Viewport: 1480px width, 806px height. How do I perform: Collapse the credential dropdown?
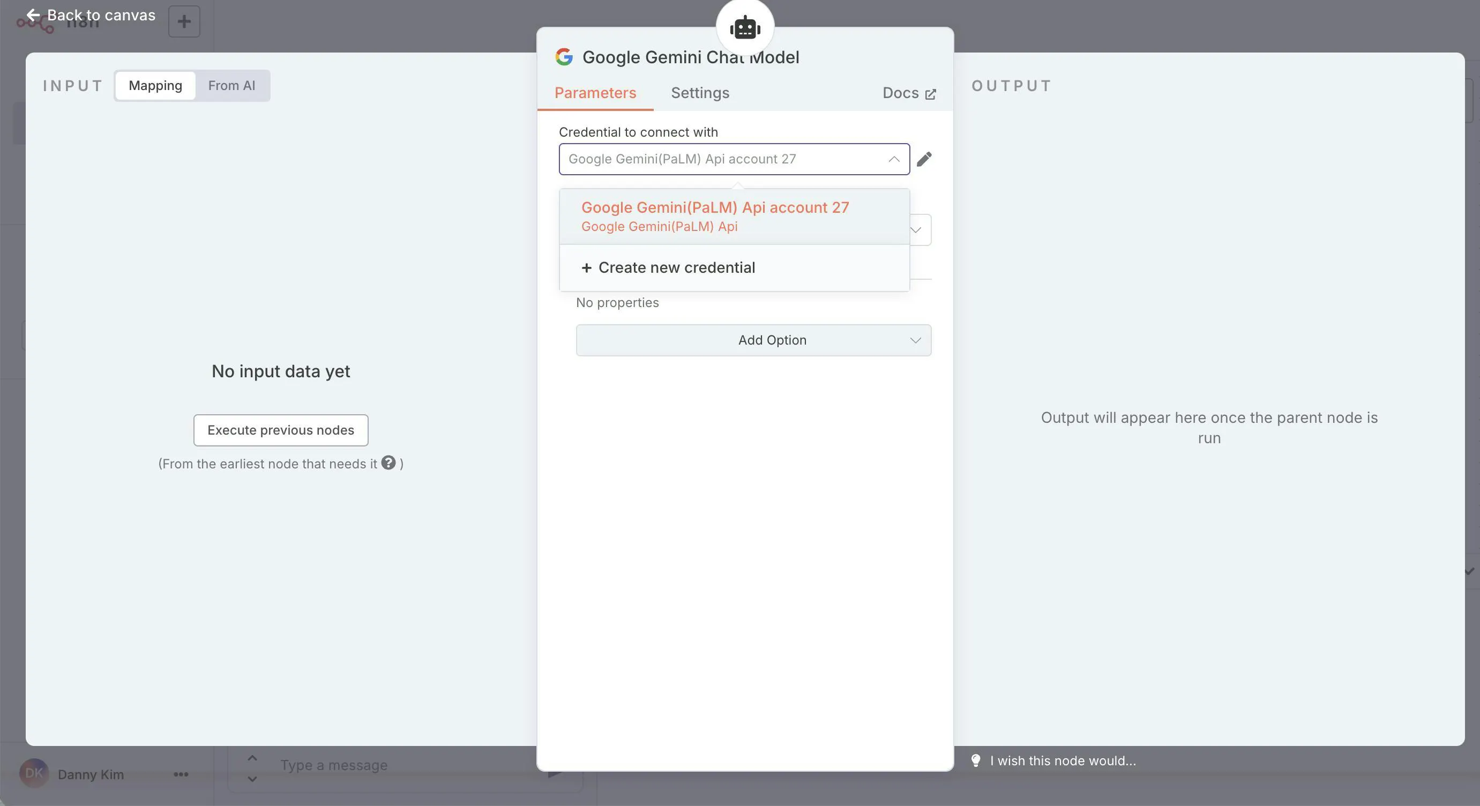(x=893, y=159)
